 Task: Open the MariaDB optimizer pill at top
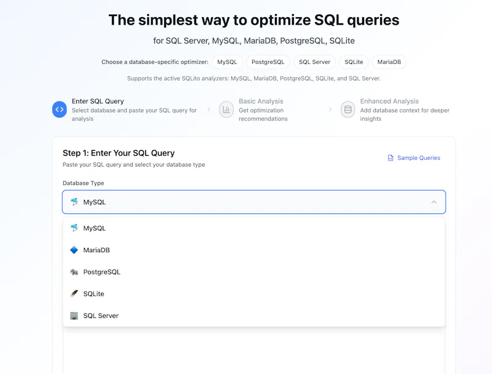pos(389,62)
